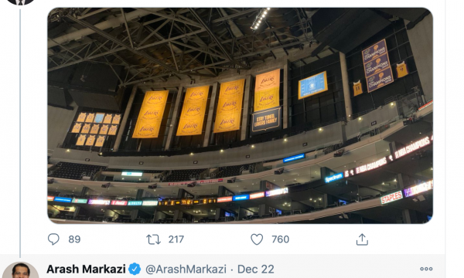Click the 760 likes count
The image size is (464, 278).
pyautogui.click(x=280, y=239)
